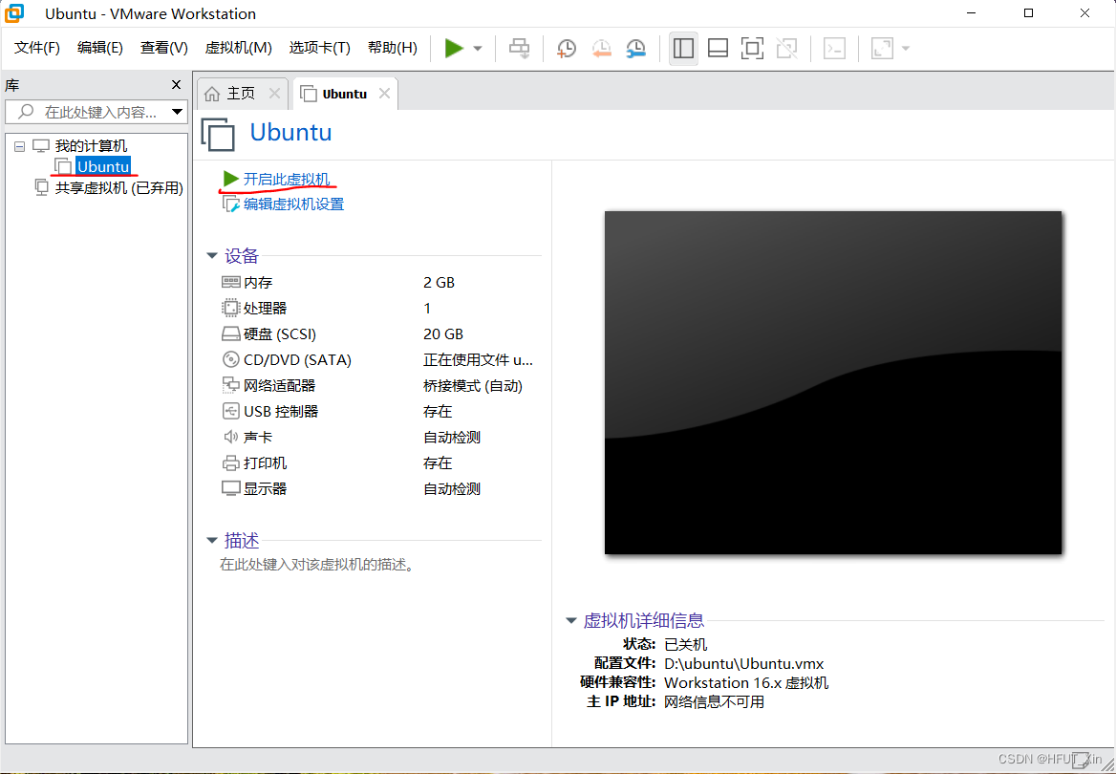1116x774 pixels.
Task: Open the power options dropdown arrow
Action: (478, 49)
